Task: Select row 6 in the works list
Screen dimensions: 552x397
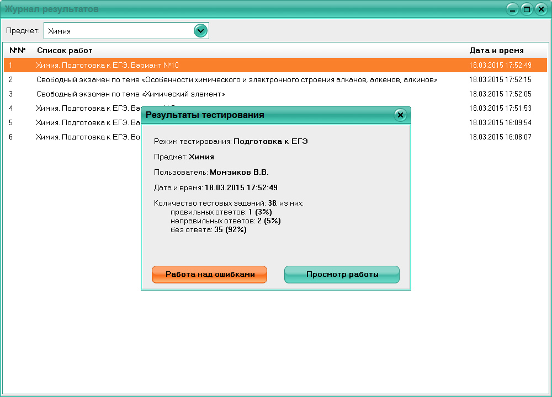Action: click(83, 137)
